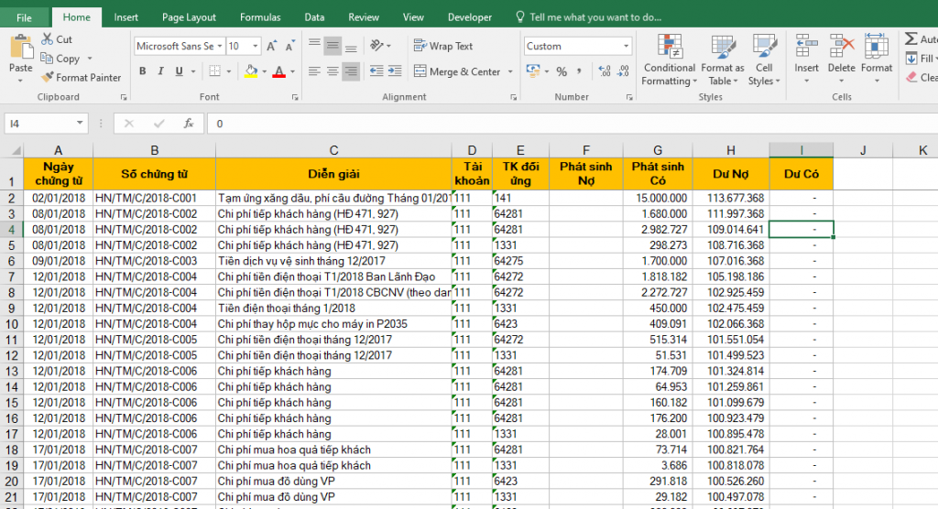Viewport: 938px width, 509px height.
Task: Click the Insert Function fx button
Action: [x=188, y=124]
